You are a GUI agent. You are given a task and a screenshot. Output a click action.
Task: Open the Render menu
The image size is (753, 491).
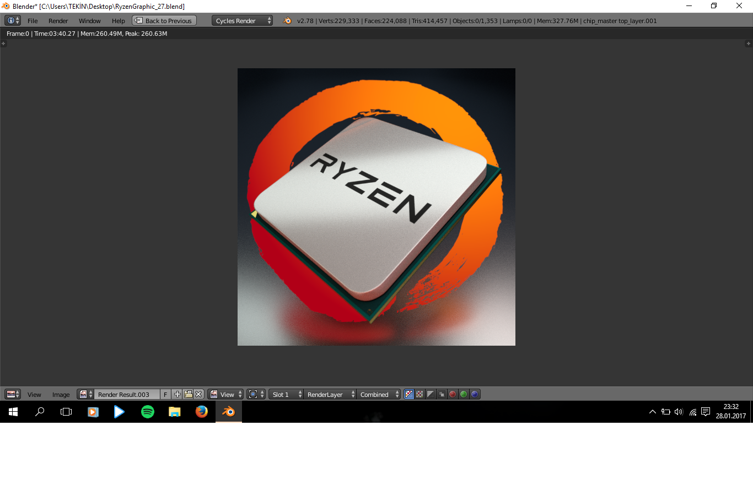pos(58,21)
